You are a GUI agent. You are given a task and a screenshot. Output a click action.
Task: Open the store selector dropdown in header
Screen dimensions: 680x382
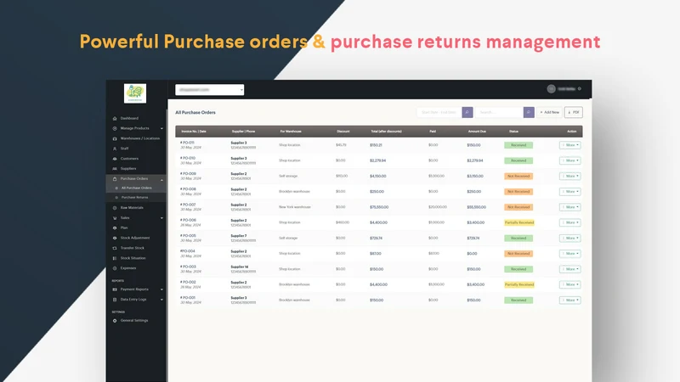pyautogui.click(x=209, y=90)
